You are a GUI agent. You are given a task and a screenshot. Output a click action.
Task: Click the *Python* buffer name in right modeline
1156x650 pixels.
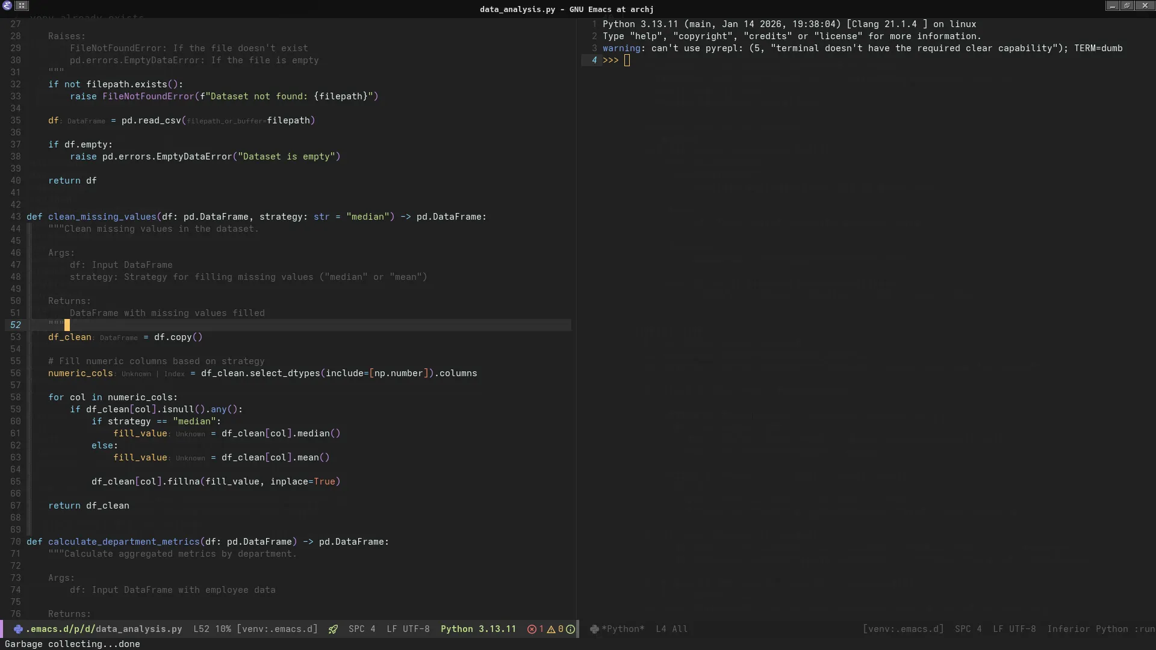coord(623,629)
